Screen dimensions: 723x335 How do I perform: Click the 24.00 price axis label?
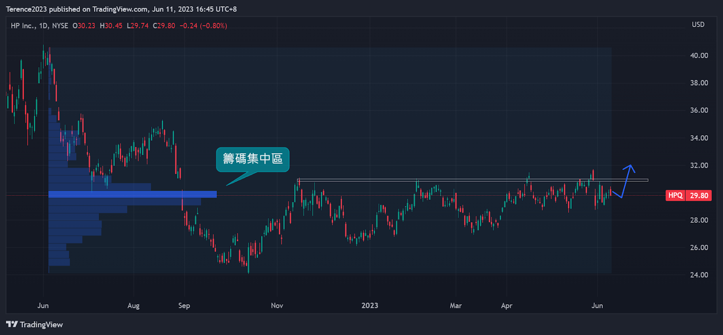699,275
